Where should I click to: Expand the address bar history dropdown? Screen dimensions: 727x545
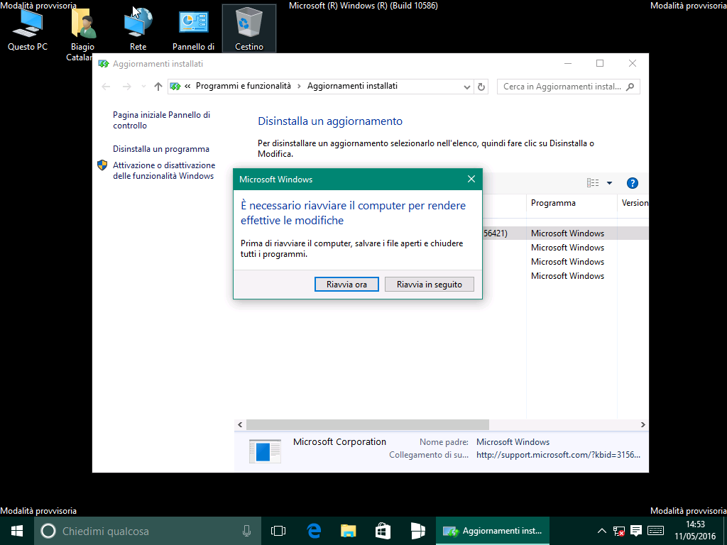click(x=467, y=87)
